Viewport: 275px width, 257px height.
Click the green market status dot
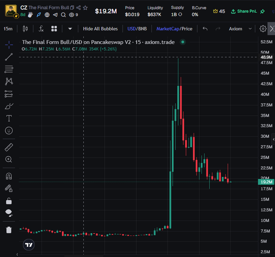(183, 42)
